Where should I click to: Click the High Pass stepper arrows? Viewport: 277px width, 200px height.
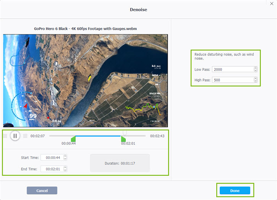[x=255, y=80]
